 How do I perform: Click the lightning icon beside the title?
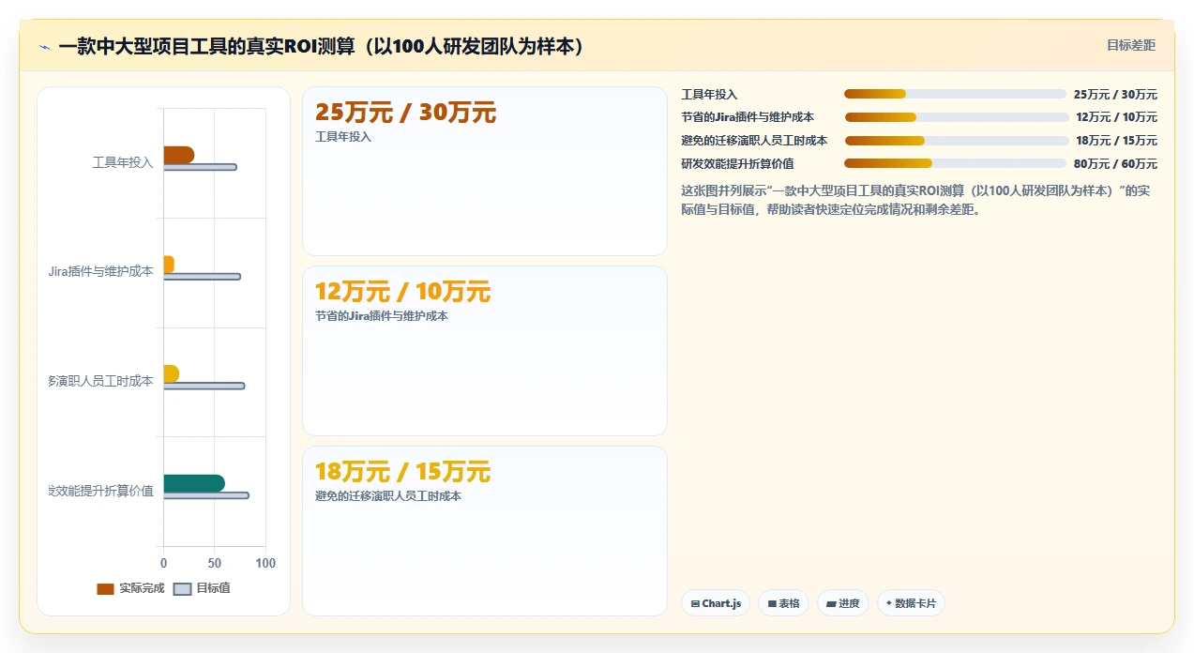tap(44, 46)
